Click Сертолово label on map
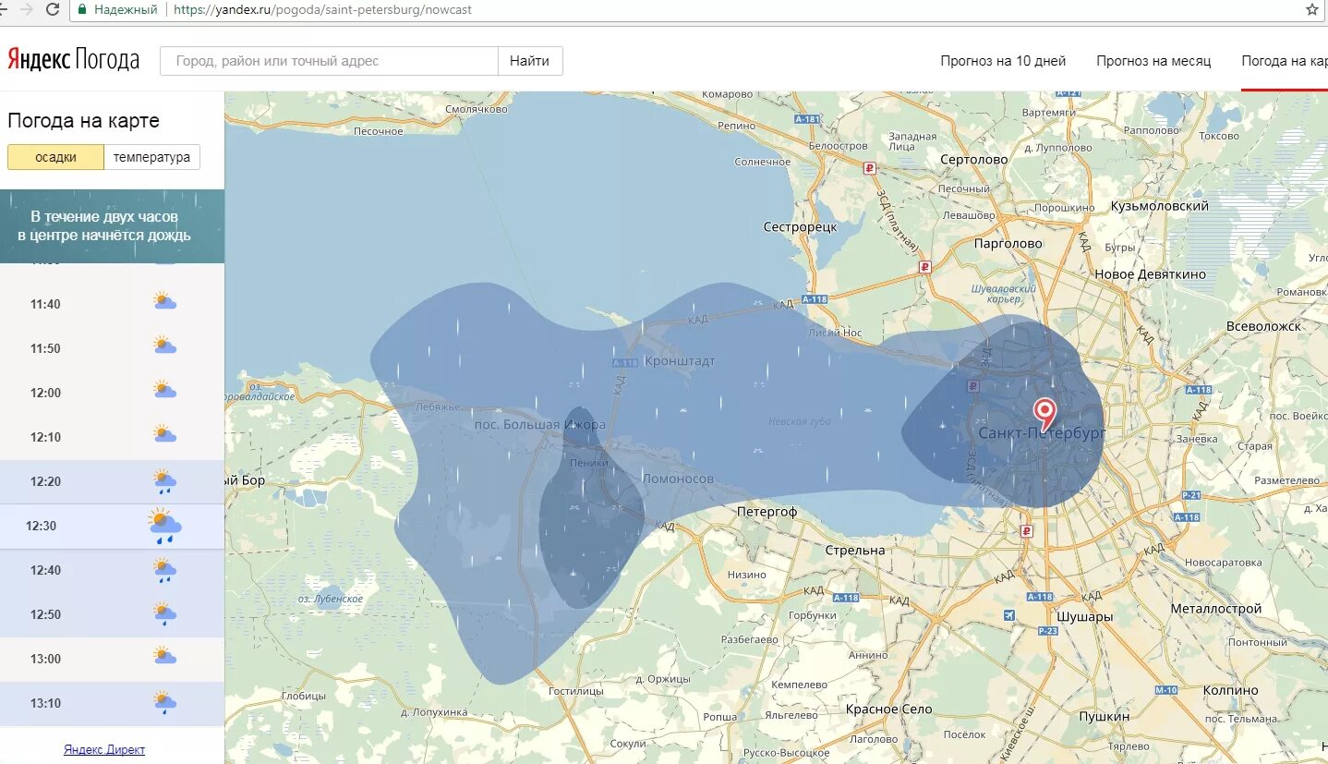 [974, 159]
